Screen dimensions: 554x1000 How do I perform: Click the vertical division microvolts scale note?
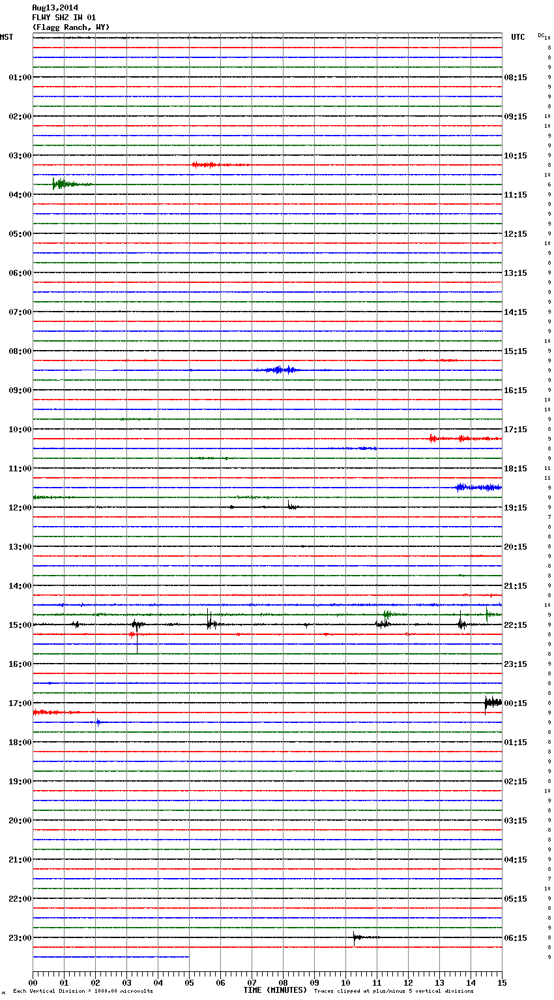coord(83,992)
